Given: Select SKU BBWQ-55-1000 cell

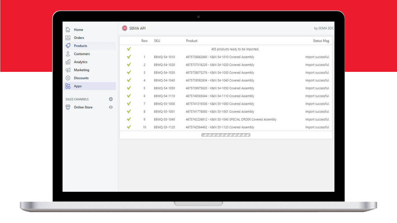Looking at the screenshot, I should pos(164,104).
